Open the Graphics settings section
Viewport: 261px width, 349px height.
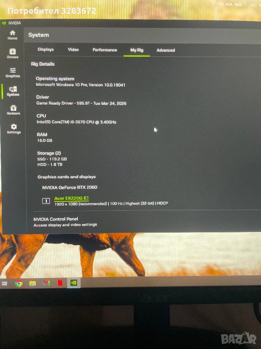point(13,72)
